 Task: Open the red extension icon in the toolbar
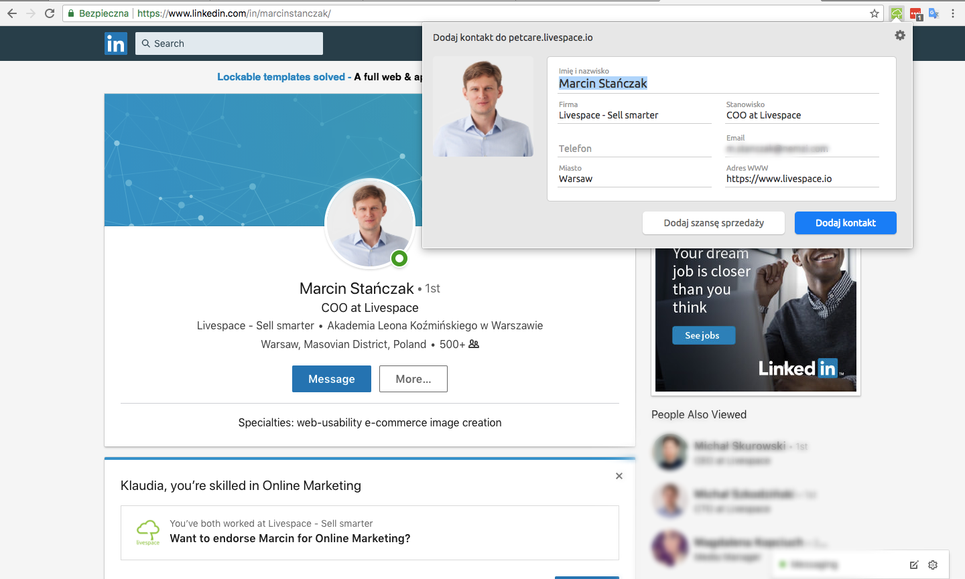[915, 13]
